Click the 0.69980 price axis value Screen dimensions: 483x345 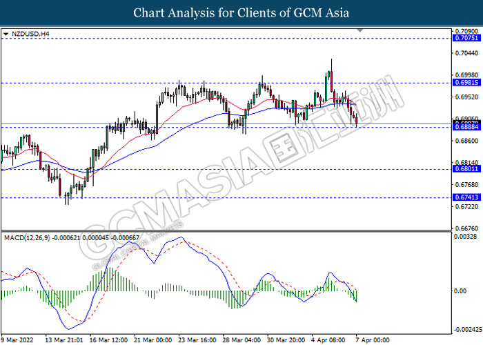pyautogui.click(x=467, y=75)
